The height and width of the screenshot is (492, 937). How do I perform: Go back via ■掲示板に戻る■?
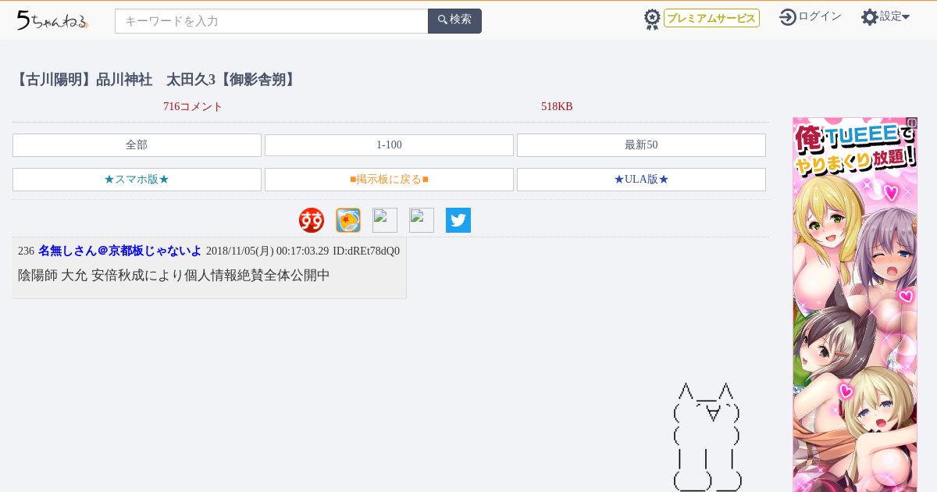click(x=389, y=180)
